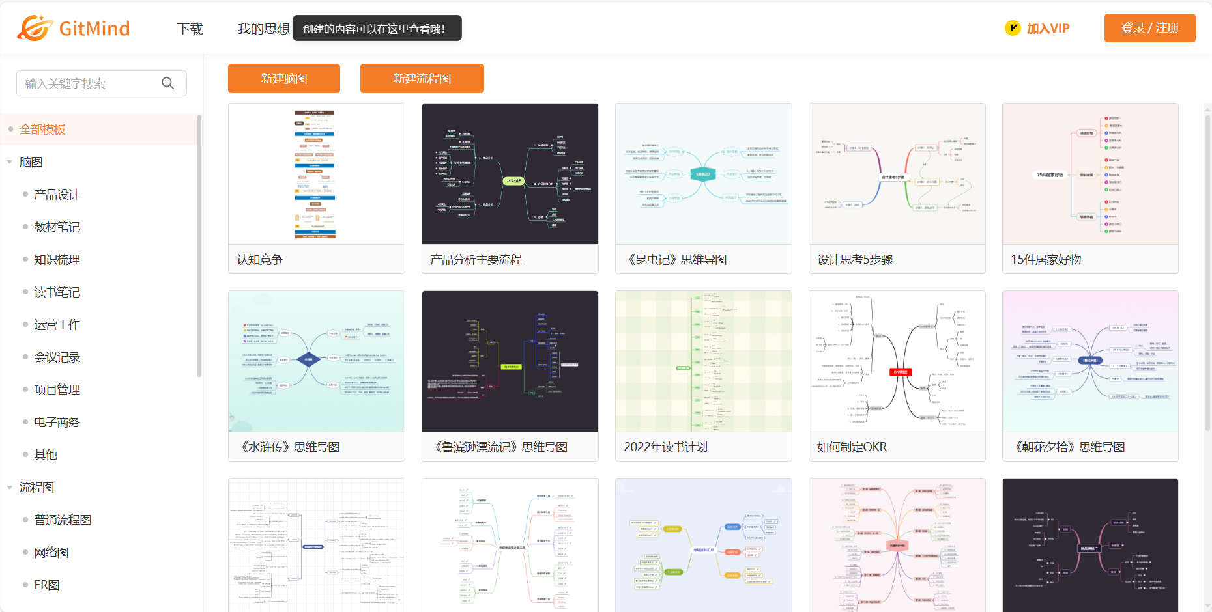The image size is (1212, 612).
Task: Open the 下载 menu item
Action: pyautogui.click(x=190, y=29)
